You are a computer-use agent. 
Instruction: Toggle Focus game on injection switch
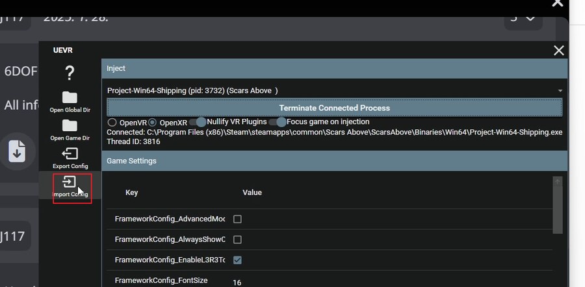pos(278,122)
